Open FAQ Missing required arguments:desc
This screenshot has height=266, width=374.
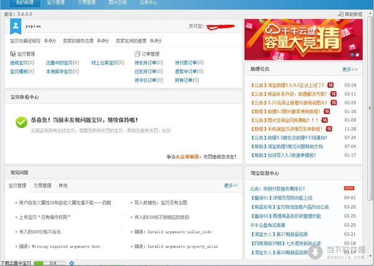point(60,247)
